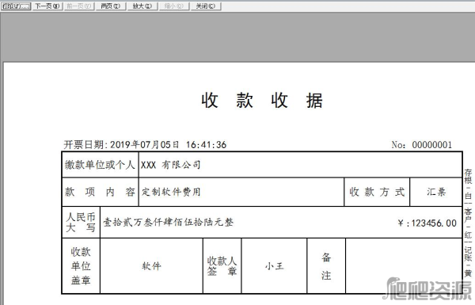Select the payer XXX 有限公司 cell

[x=300, y=165]
